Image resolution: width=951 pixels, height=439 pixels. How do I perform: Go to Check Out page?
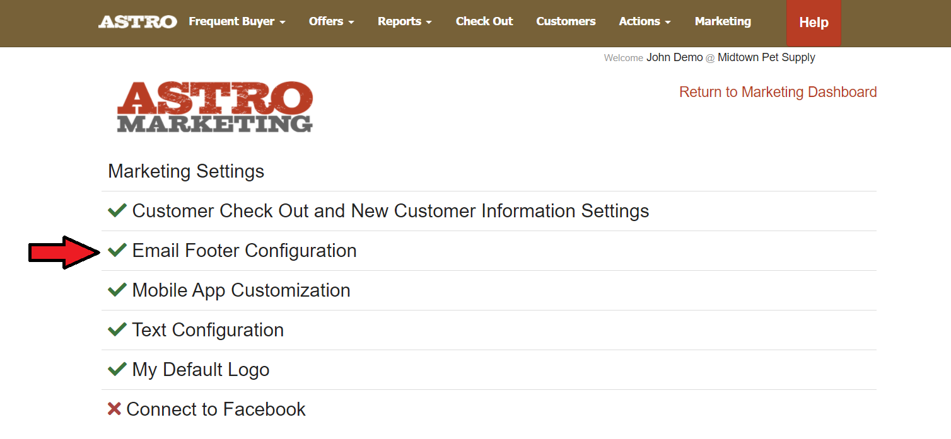tap(484, 21)
